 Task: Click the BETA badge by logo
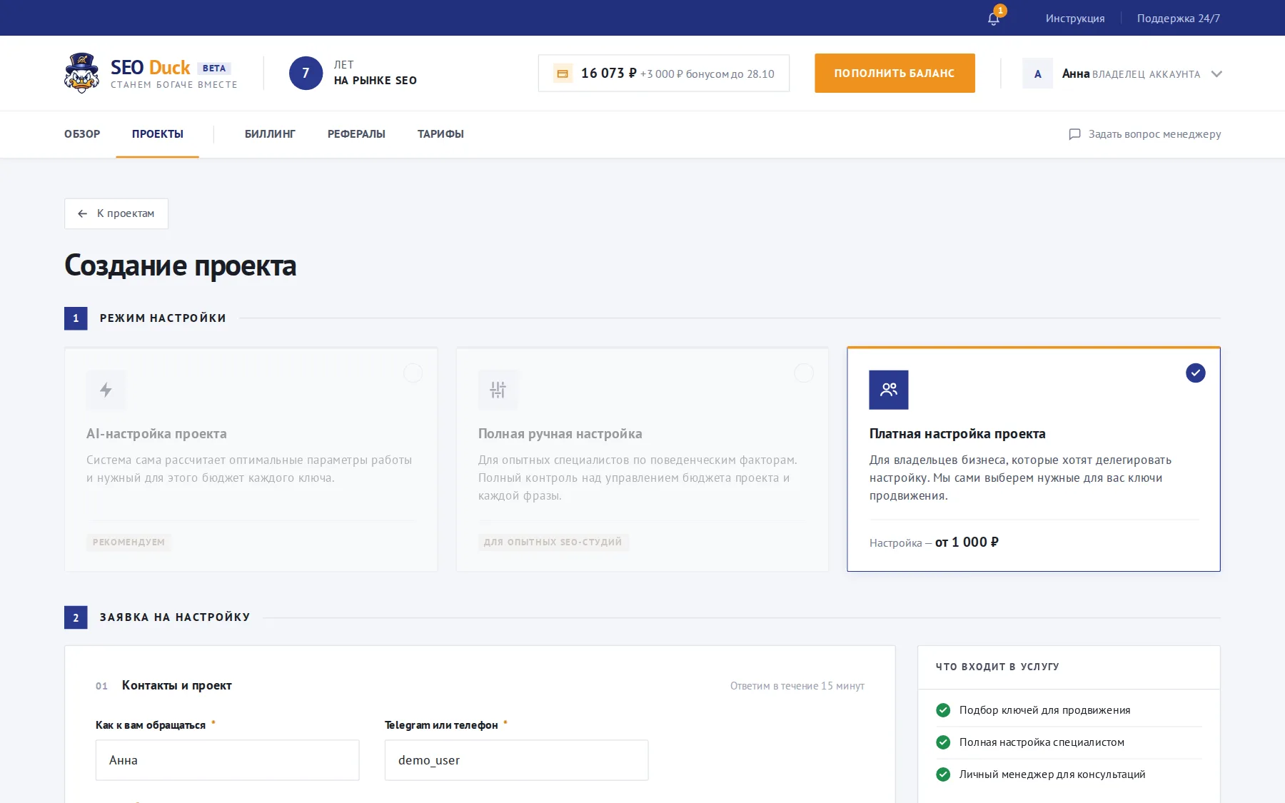click(214, 69)
